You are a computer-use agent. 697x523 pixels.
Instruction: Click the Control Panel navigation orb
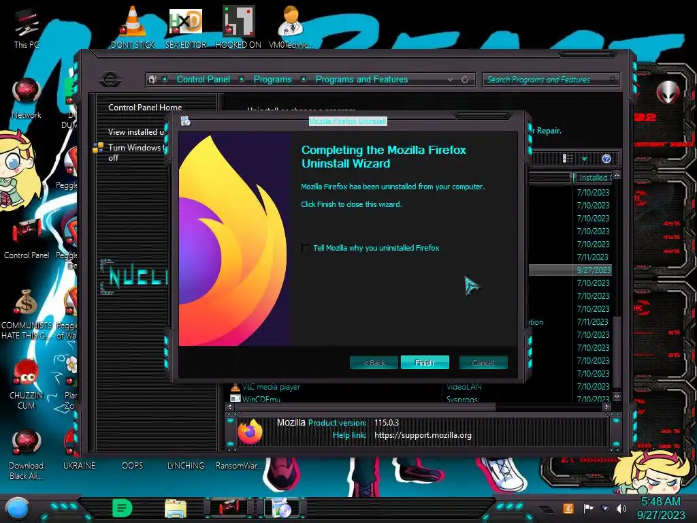110,80
